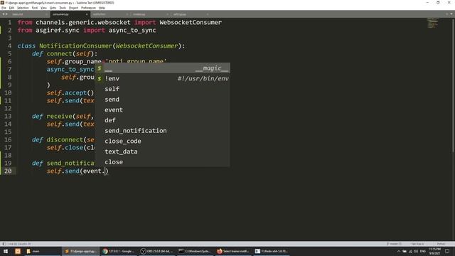Click 'self.accept()' on line 10
Image resolution: width=455 pixels, height=256 pixels.
(70, 93)
